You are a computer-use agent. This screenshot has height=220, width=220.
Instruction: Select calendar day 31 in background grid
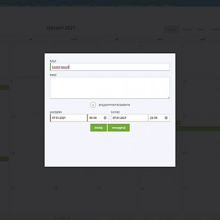184,188
